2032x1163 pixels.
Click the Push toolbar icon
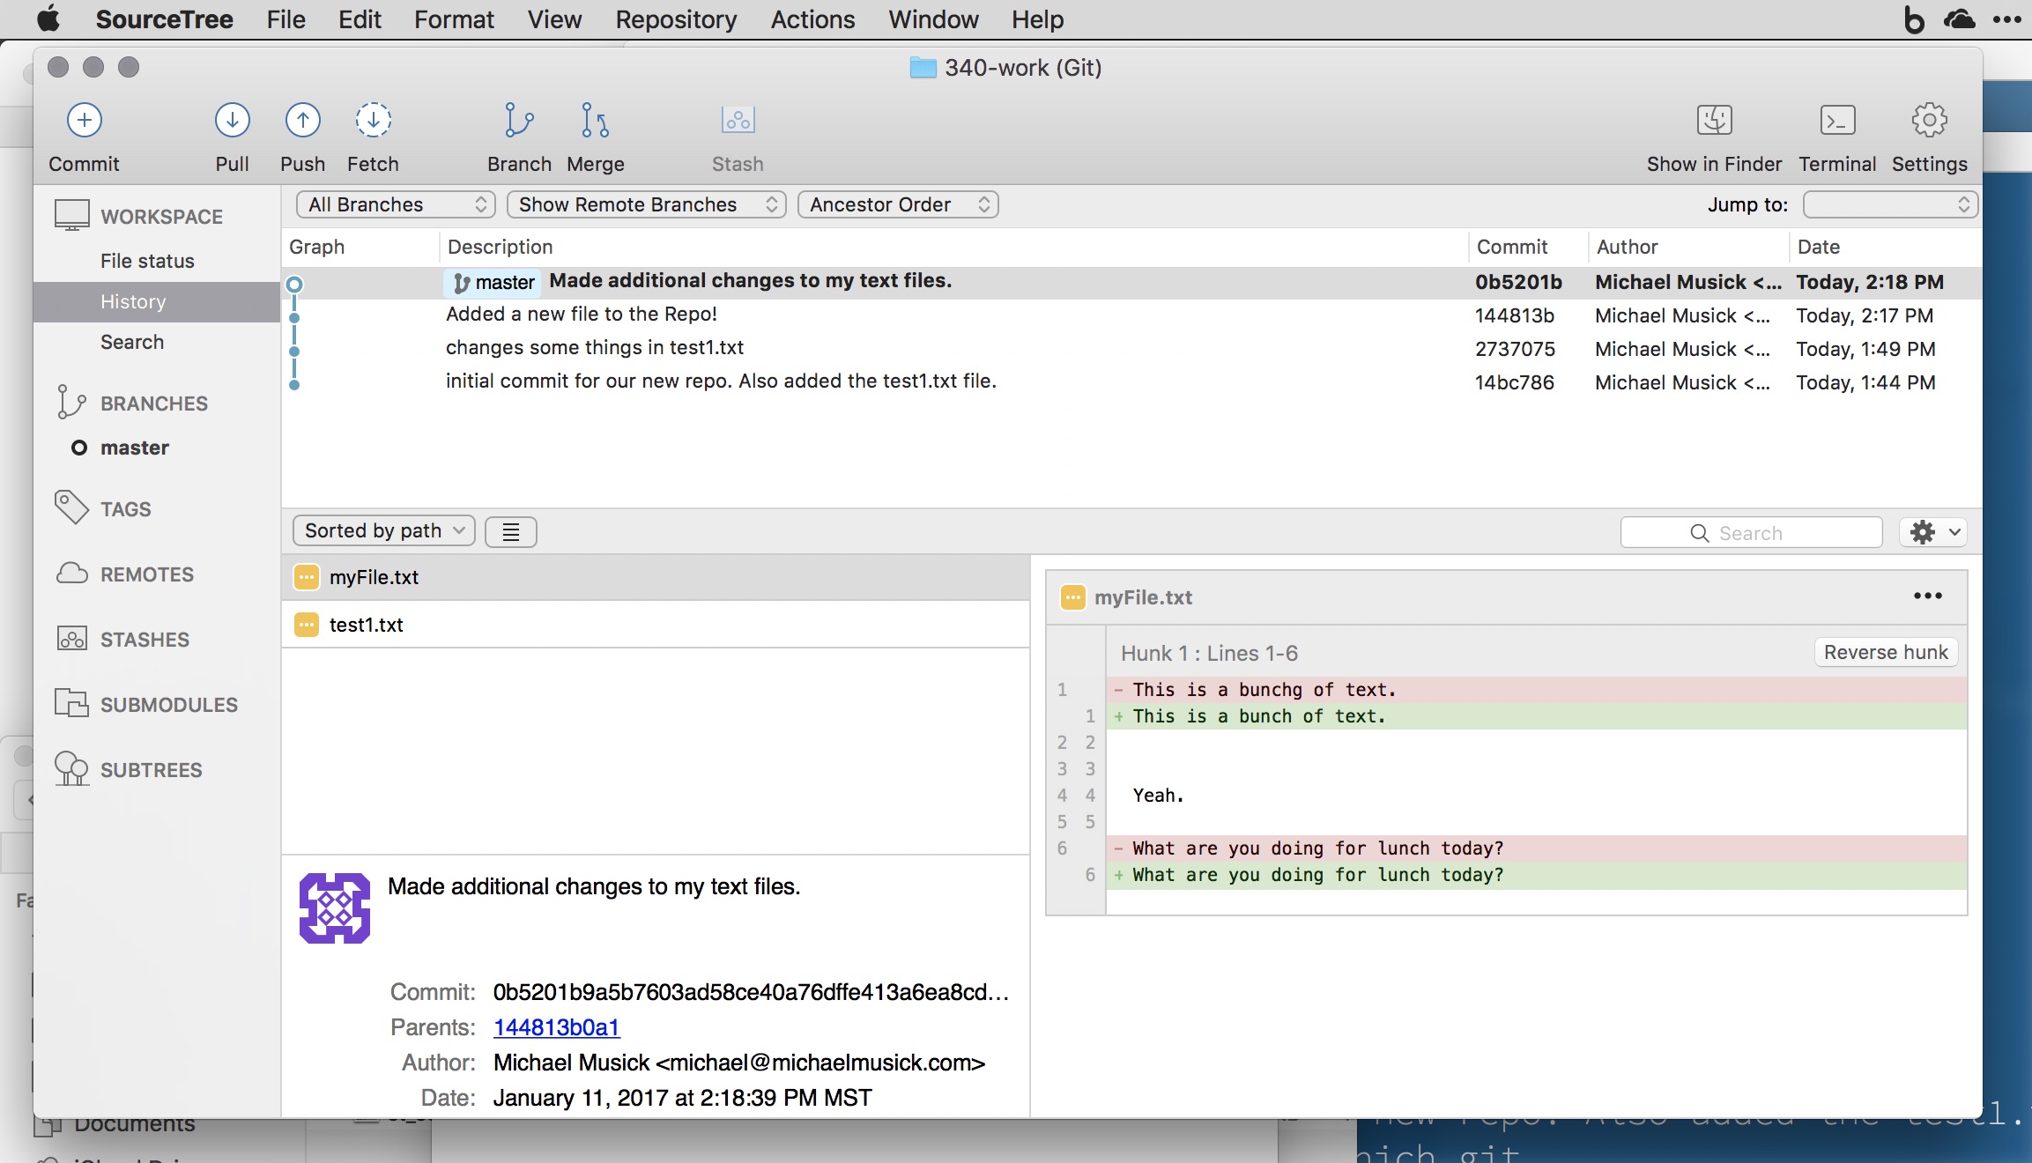point(303,120)
